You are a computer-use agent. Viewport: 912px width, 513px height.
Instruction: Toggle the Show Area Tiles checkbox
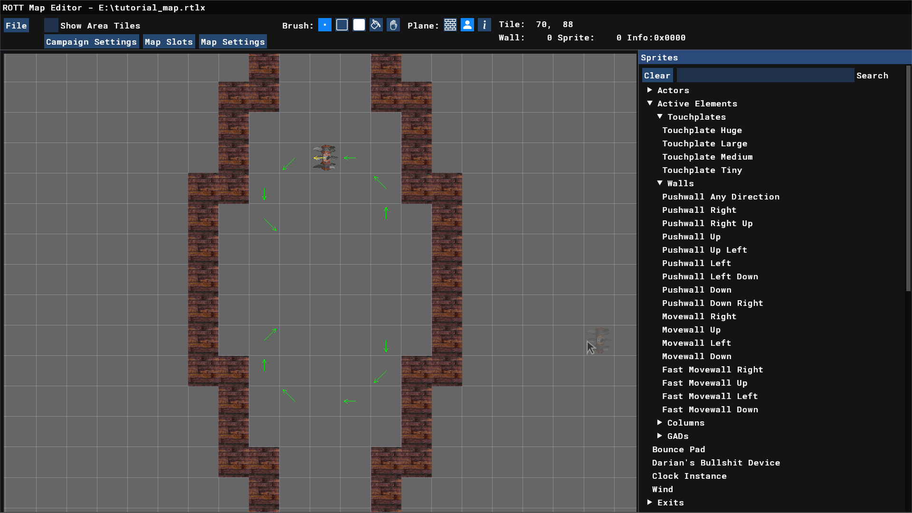pos(51,25)
